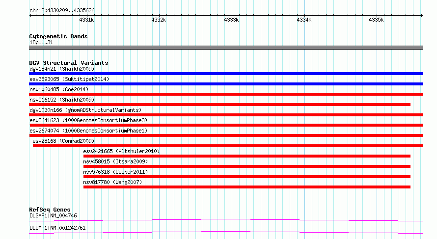
Task: Click the red bar for nsv458015
Action: (247, 166)
